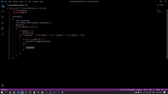Image resolution: width=168 pixels, height=94 pixels.
Task: Open the Help menu
Action: click(x=41, y=2)
